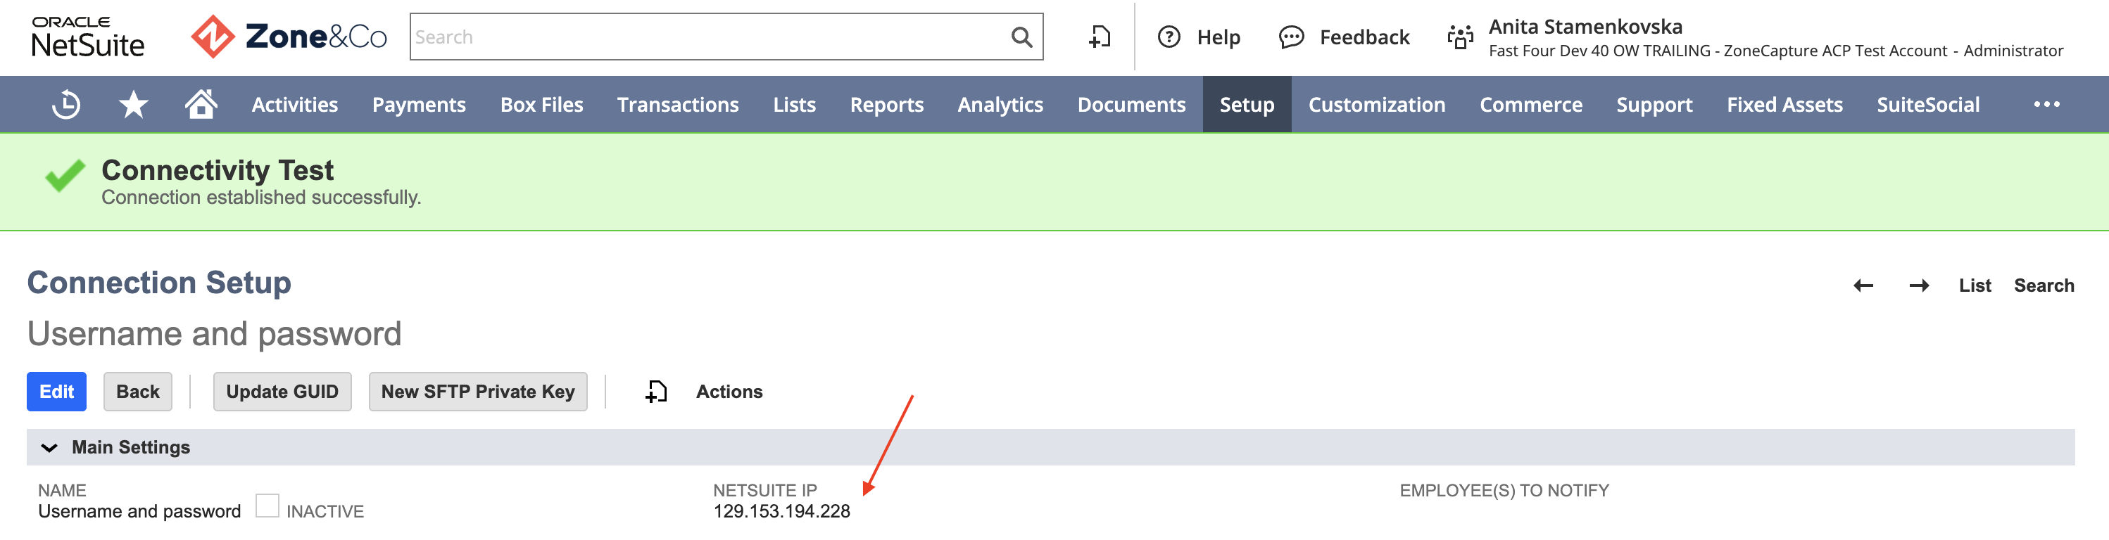The height and width of the screenshot is (540, 2109).
Task: Open the Setup menu
Action: pyautogui.click(x=1246, y=105)
